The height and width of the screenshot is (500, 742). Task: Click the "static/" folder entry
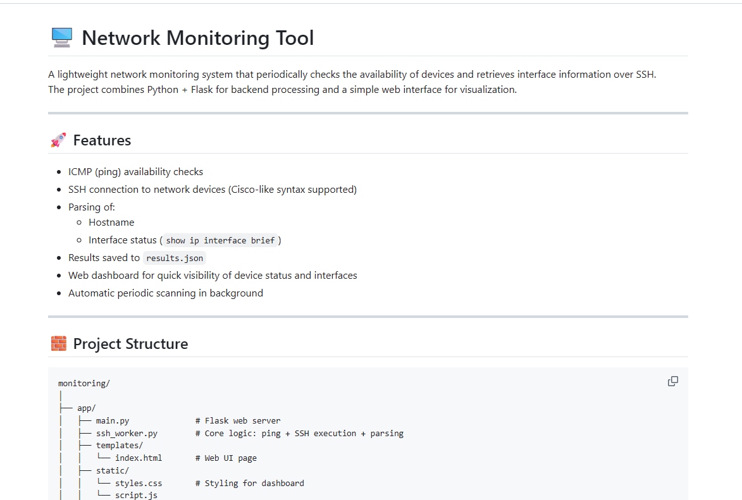pyautogui.click(x=112, y=471)
